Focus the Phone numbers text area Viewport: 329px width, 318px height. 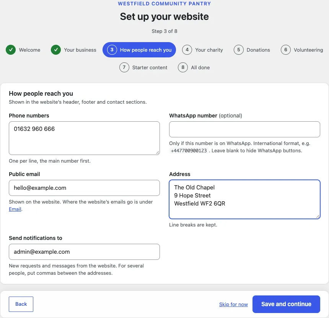tap(84, 138)
